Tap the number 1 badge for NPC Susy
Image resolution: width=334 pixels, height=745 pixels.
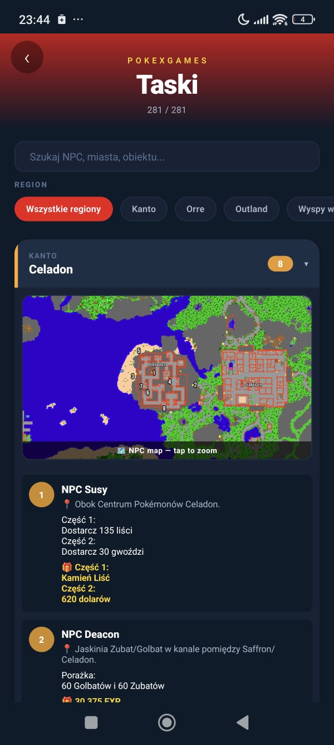coord(41,495)
